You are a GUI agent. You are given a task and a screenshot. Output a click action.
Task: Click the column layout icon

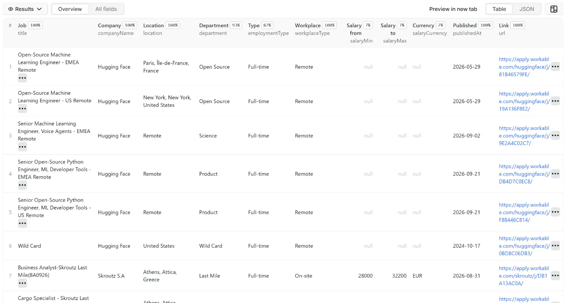pos(554,9)
